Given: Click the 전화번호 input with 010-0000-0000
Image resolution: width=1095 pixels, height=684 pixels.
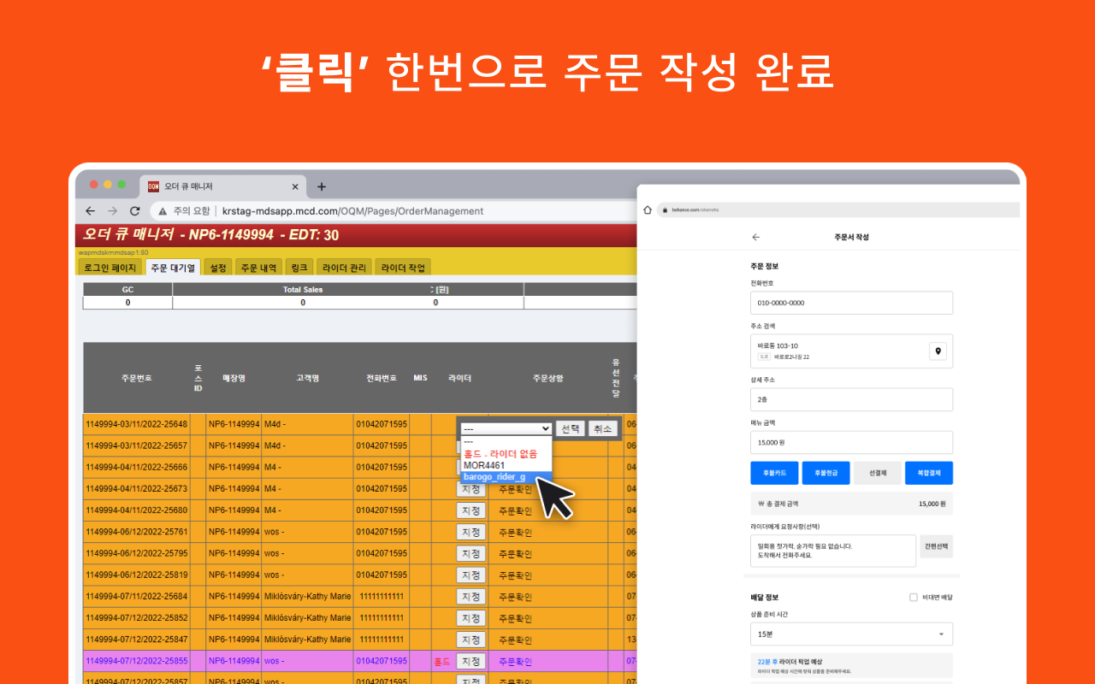Looking at the screenshot, I should coord(851,303).
